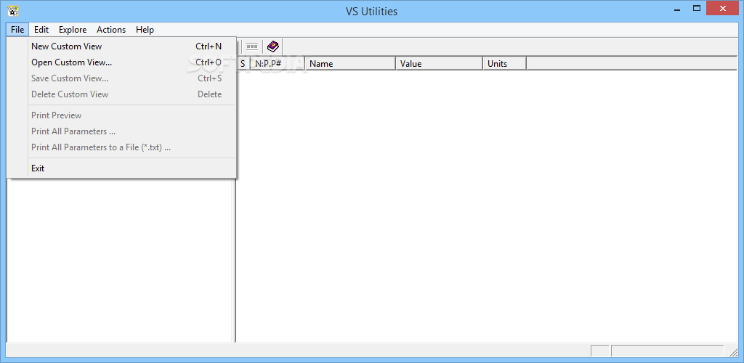Image resolution: width=744 pixels, height=363 pixels.
Task: Click the grayed three-block toolbar icon
Action: tap(252, 46)
